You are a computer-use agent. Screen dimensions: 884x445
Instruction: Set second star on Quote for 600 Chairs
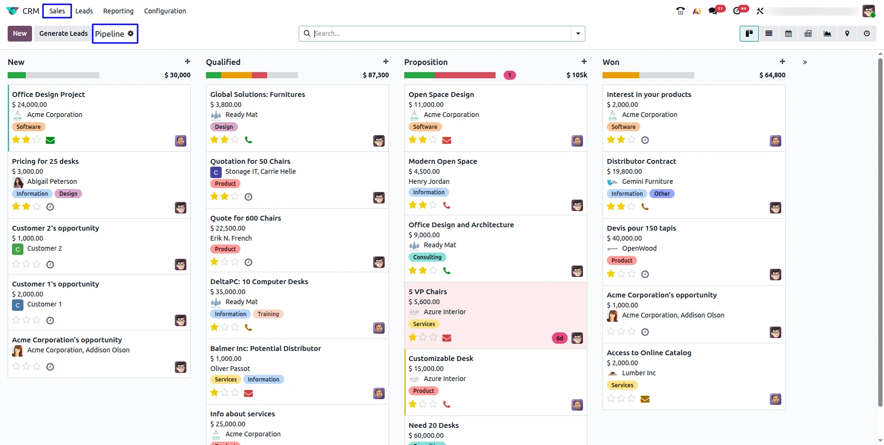[225, 262]
